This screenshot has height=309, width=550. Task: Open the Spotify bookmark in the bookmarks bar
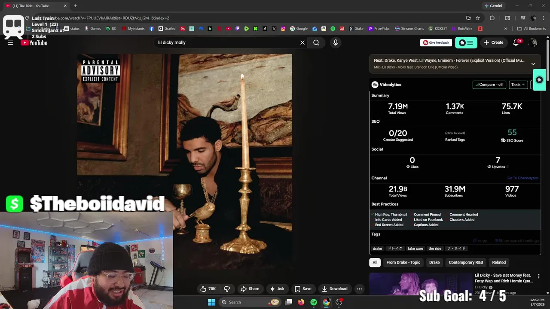click(x=333, y=29)
